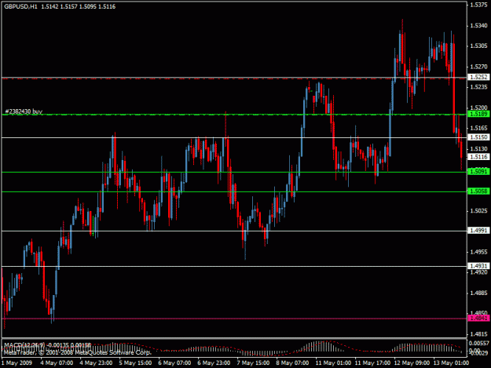491x368 pixels.
Task: Select the magenta 1.4843 price tag
Action: [x=478, y=319]
